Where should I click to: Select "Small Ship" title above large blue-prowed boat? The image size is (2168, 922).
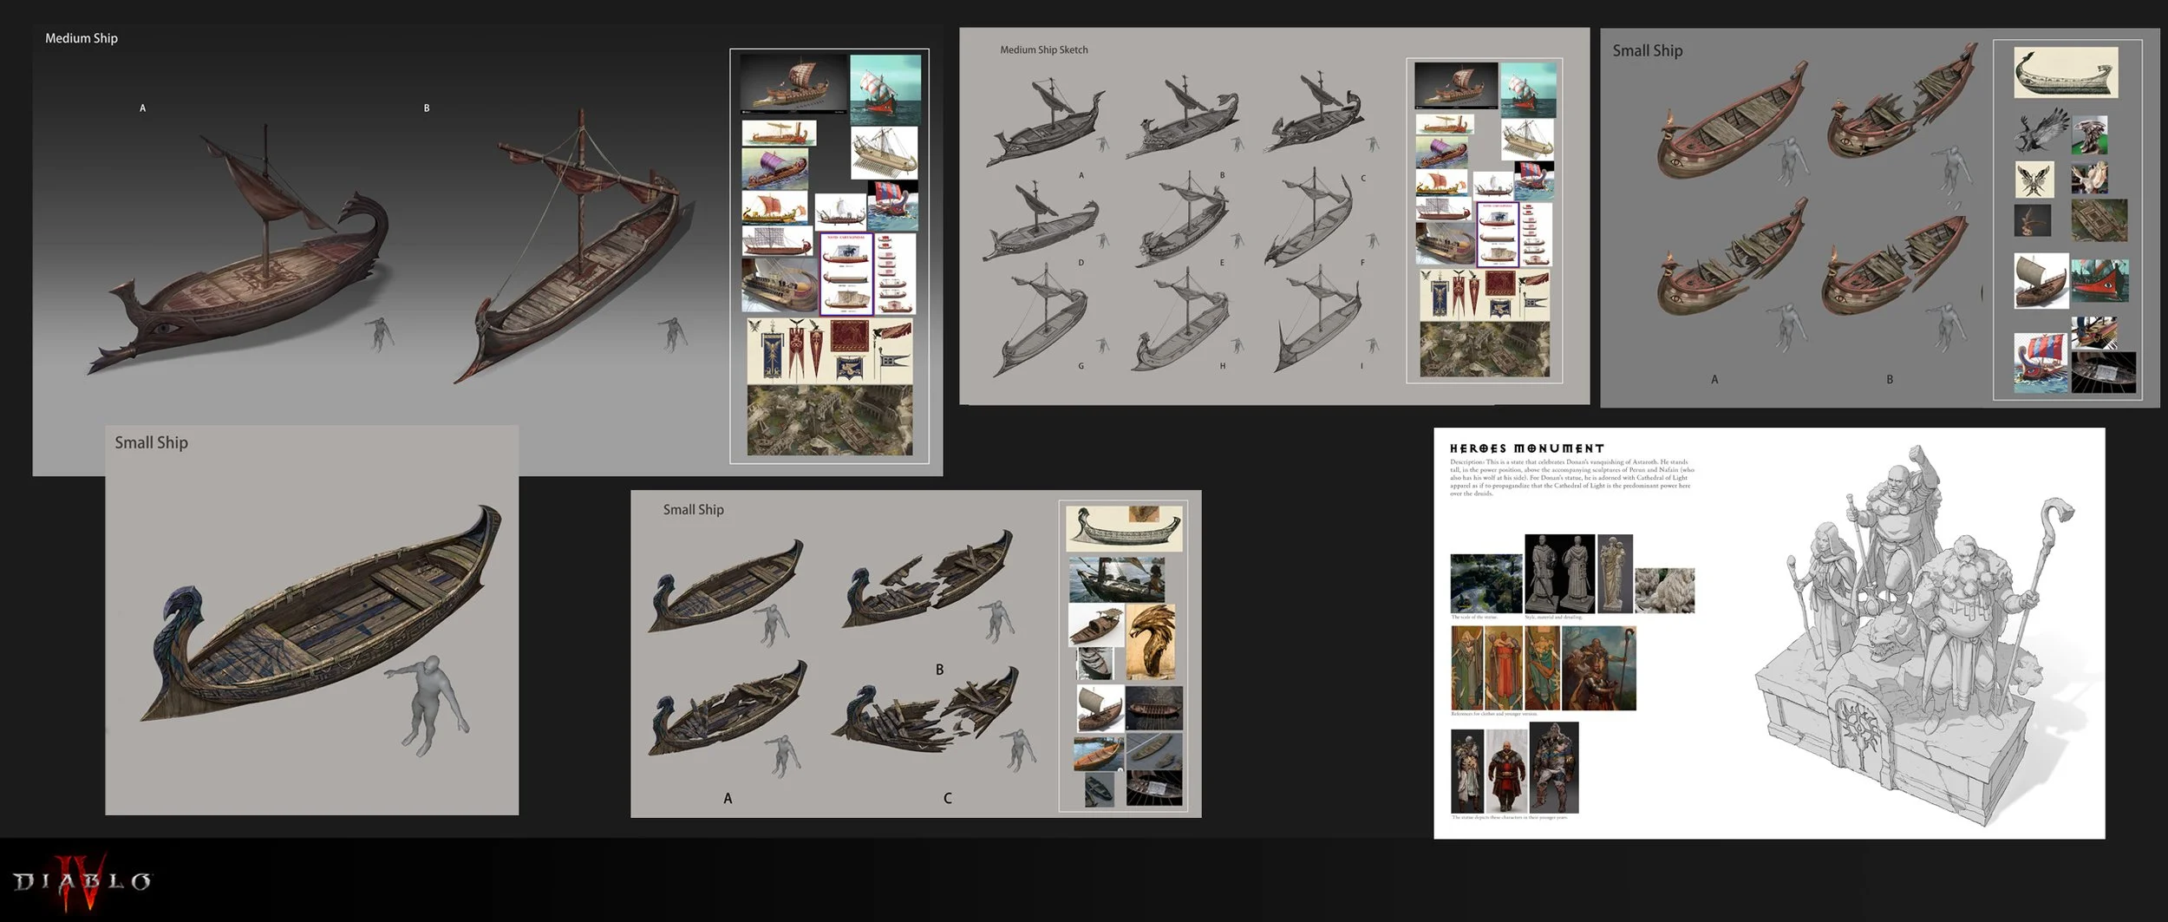[x=151, y=442]
